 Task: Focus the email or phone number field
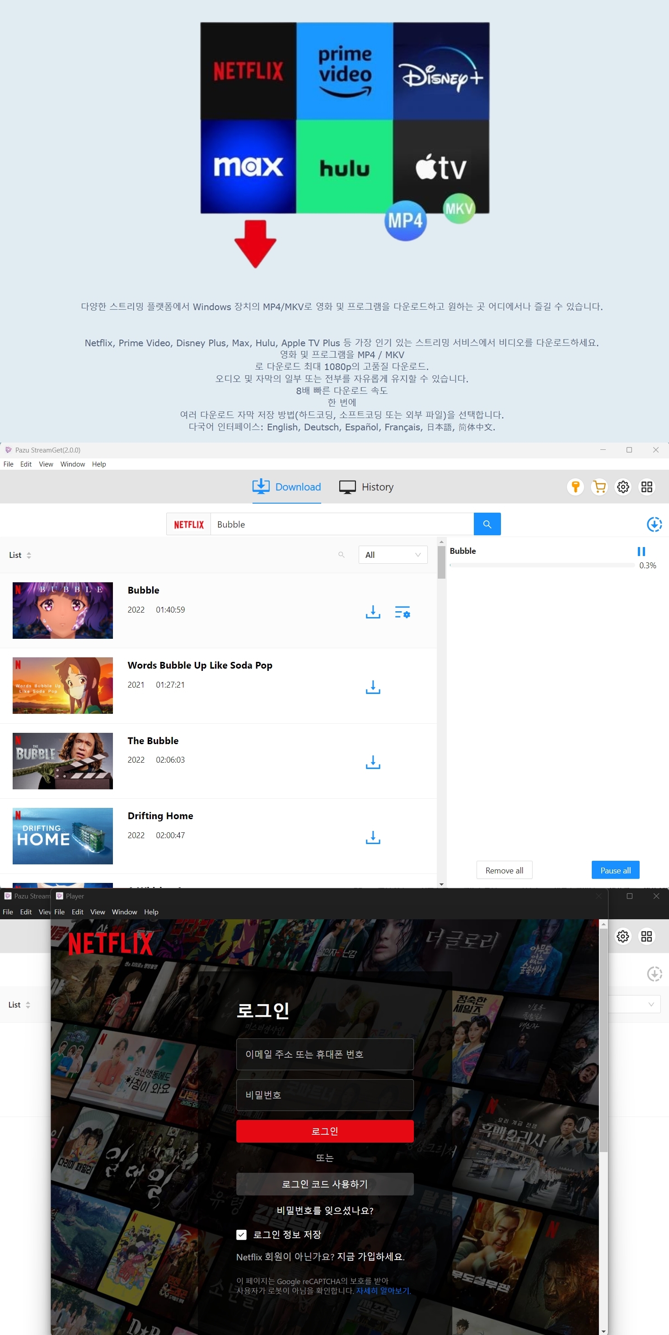325,1054
